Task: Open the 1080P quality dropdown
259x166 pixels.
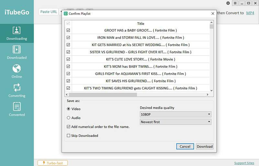Action: tap(175, 114)
